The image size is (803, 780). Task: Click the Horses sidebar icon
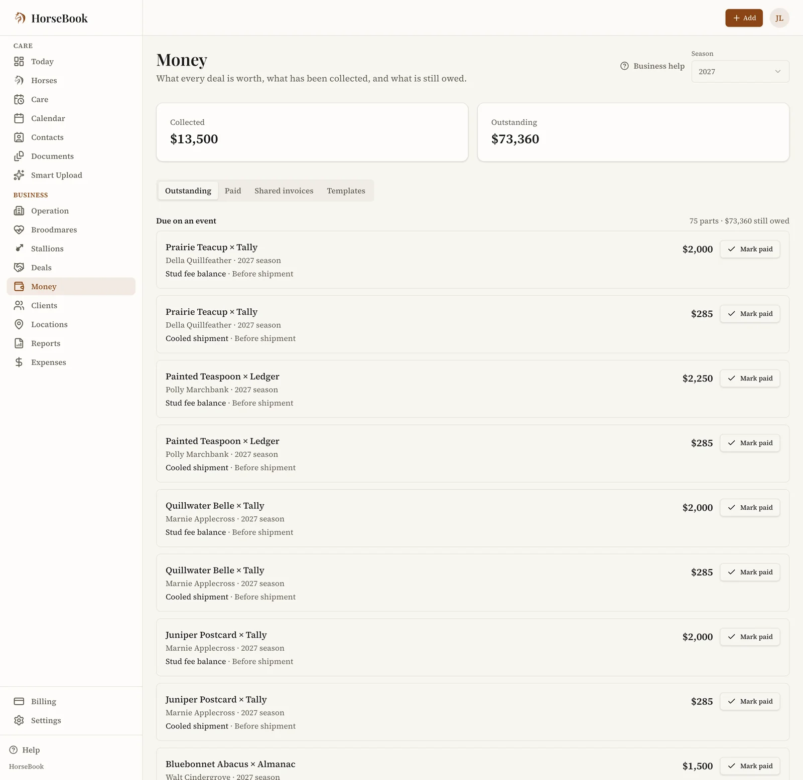(x=19, y=81)
